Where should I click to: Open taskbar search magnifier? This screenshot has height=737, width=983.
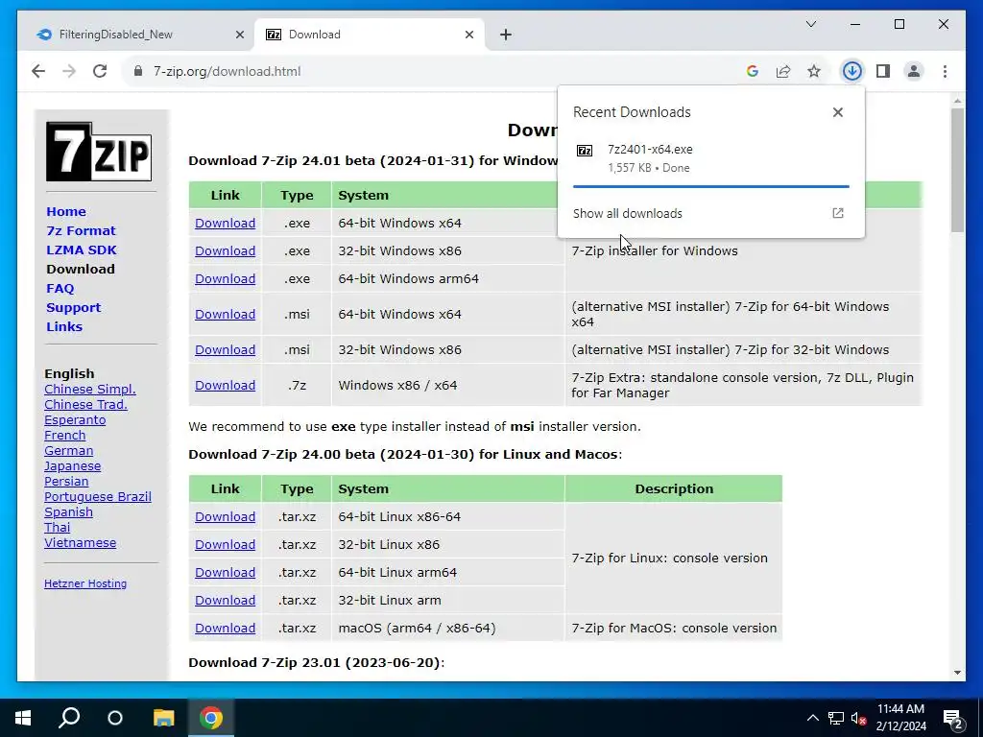click(69, 718)
